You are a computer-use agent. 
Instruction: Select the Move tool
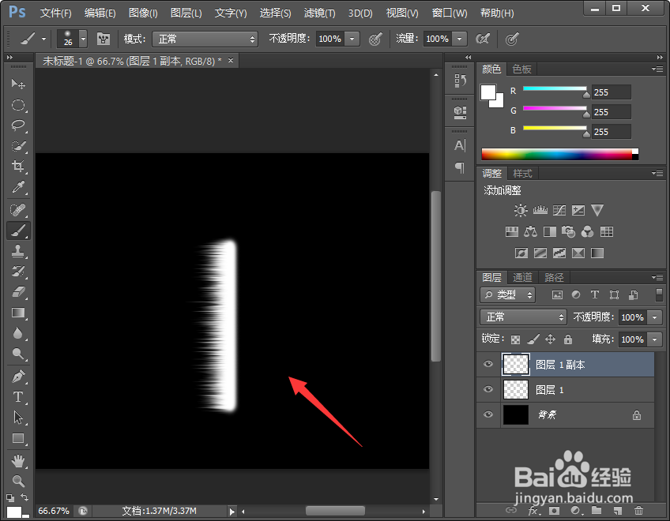coord(18,84)
